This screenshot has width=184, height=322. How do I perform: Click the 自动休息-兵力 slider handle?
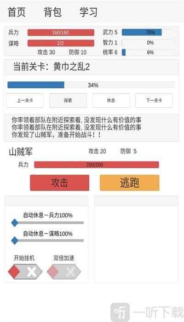(14, 223)
